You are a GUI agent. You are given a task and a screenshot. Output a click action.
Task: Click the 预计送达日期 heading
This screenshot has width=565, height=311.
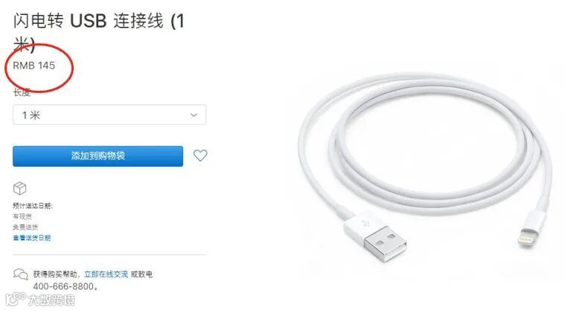click(x=33, y=206)
